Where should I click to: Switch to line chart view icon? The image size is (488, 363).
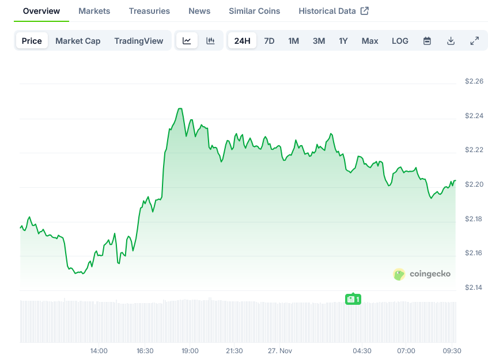(x=187, y=41)
